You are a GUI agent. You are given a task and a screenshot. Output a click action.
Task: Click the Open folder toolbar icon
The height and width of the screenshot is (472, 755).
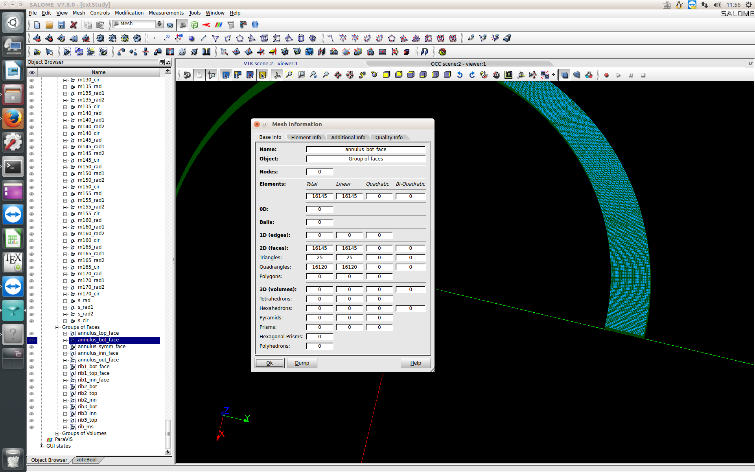[49, 25]
